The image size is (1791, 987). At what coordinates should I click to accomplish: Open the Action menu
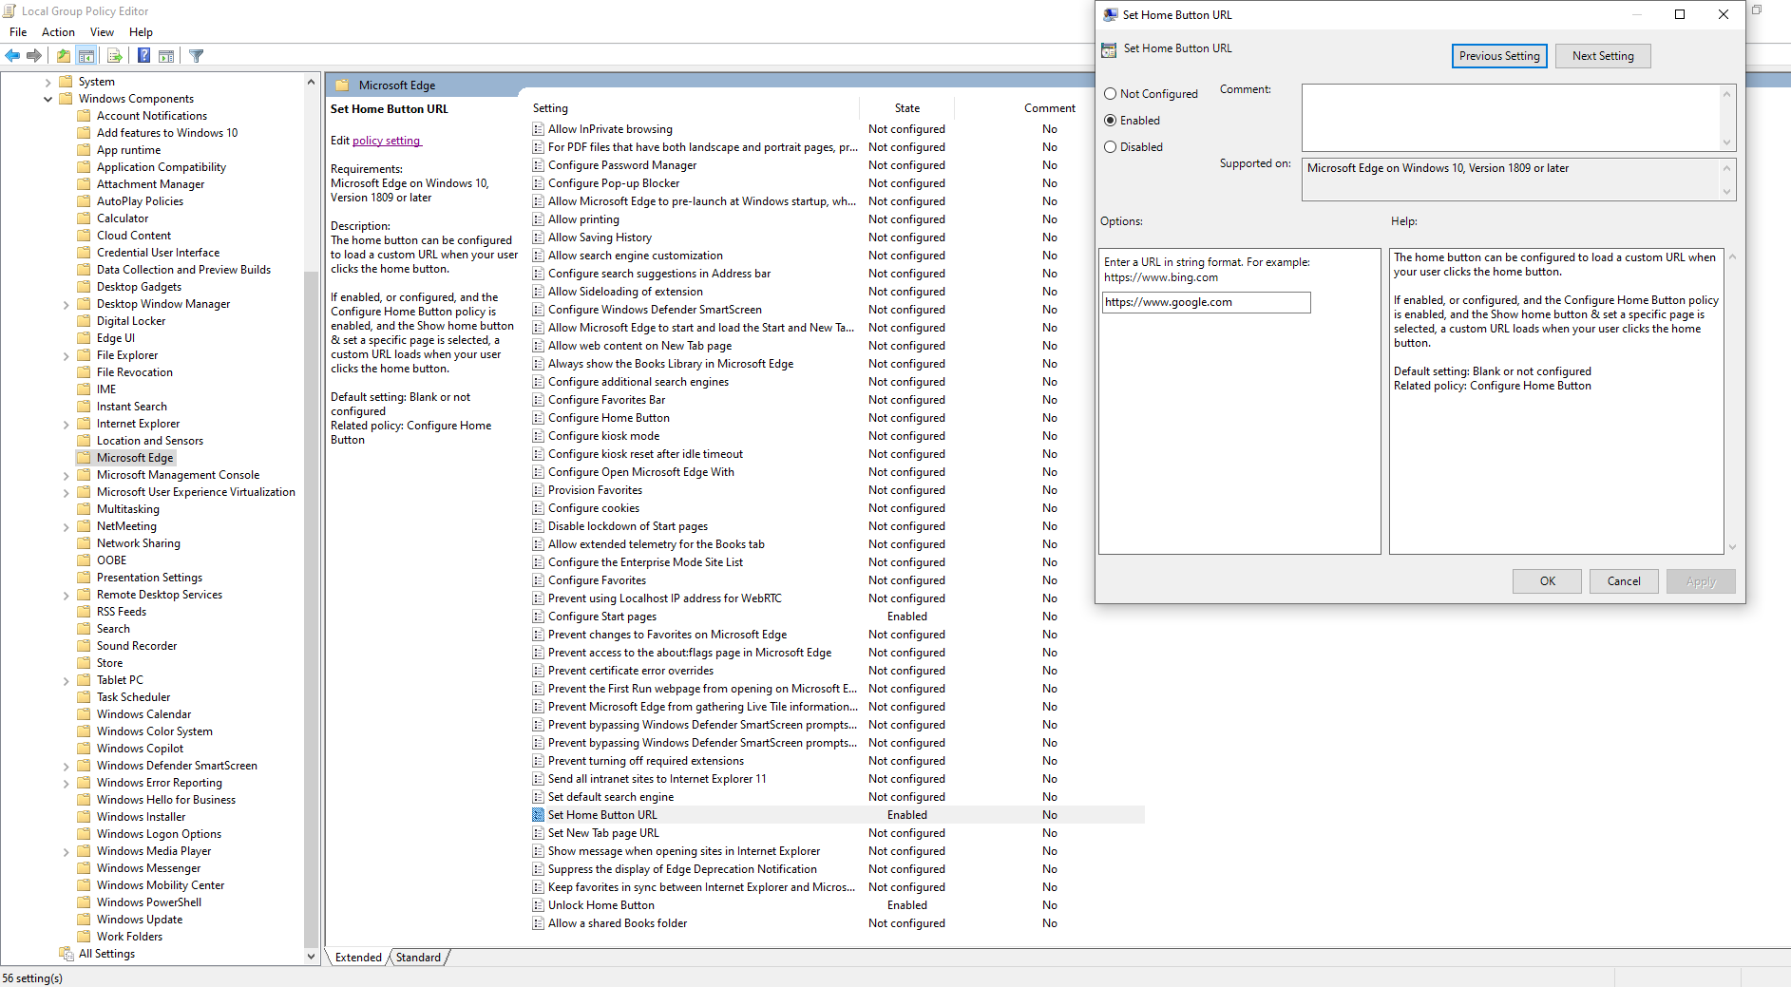click(x=58, y=32)
